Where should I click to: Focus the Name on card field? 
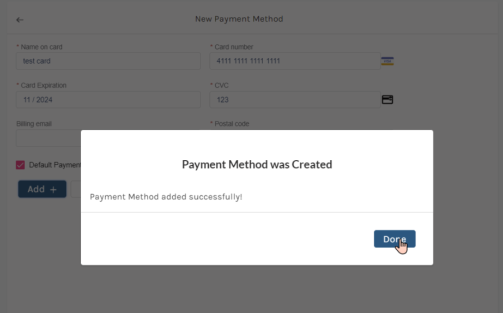pos(108,61)
